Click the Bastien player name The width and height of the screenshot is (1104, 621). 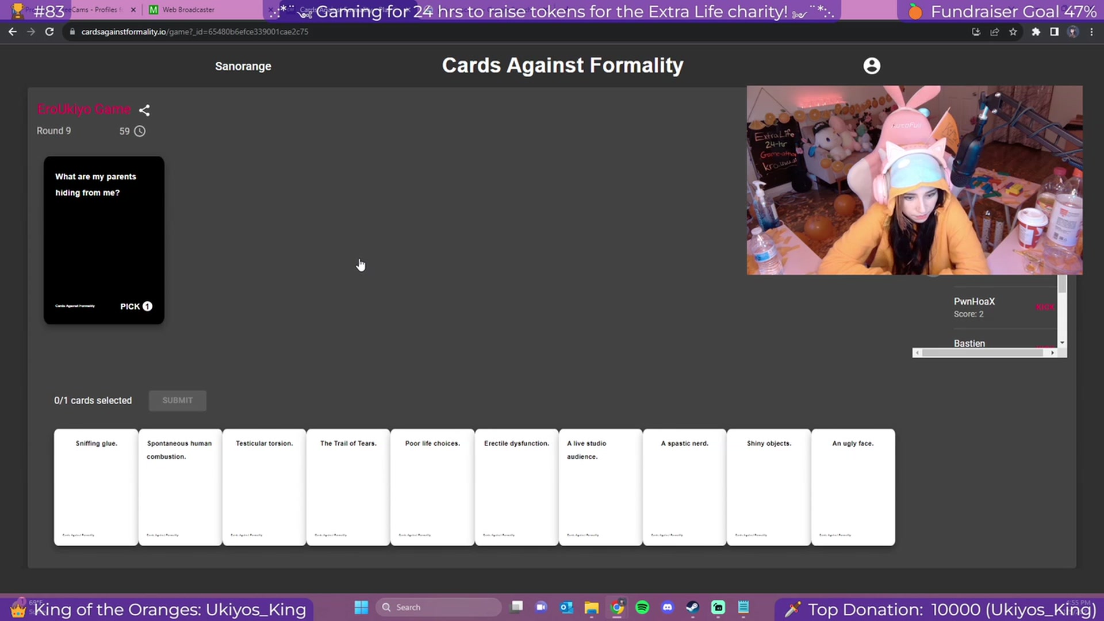tap(969, 343)
